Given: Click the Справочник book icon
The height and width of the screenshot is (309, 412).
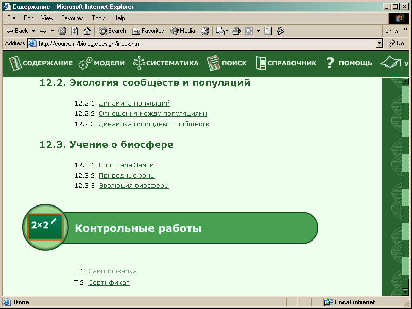Looking at the screenshot, I should click(261, 63).
